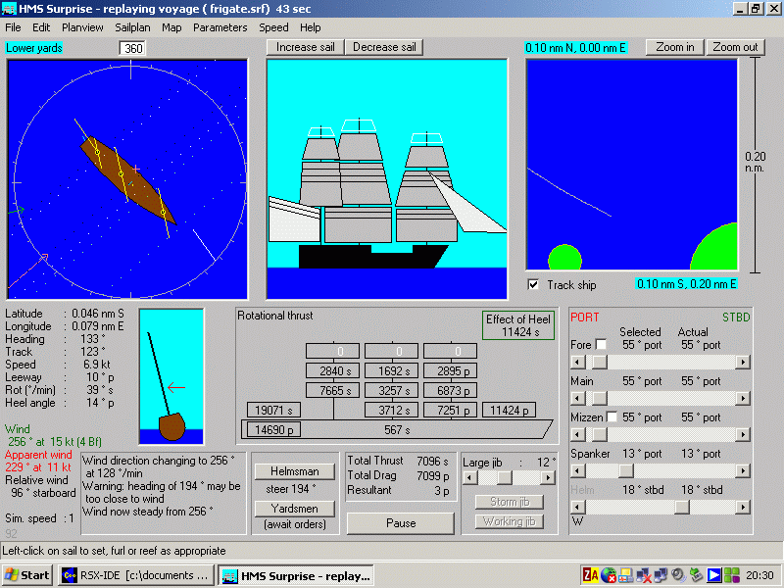
Task: Click the Increase sail button
Action: [x=305, y=47]
